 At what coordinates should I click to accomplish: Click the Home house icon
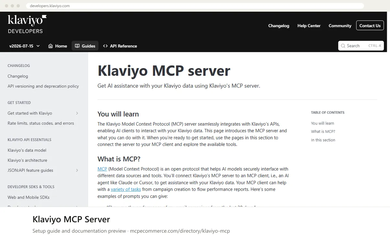click(50, 46)
